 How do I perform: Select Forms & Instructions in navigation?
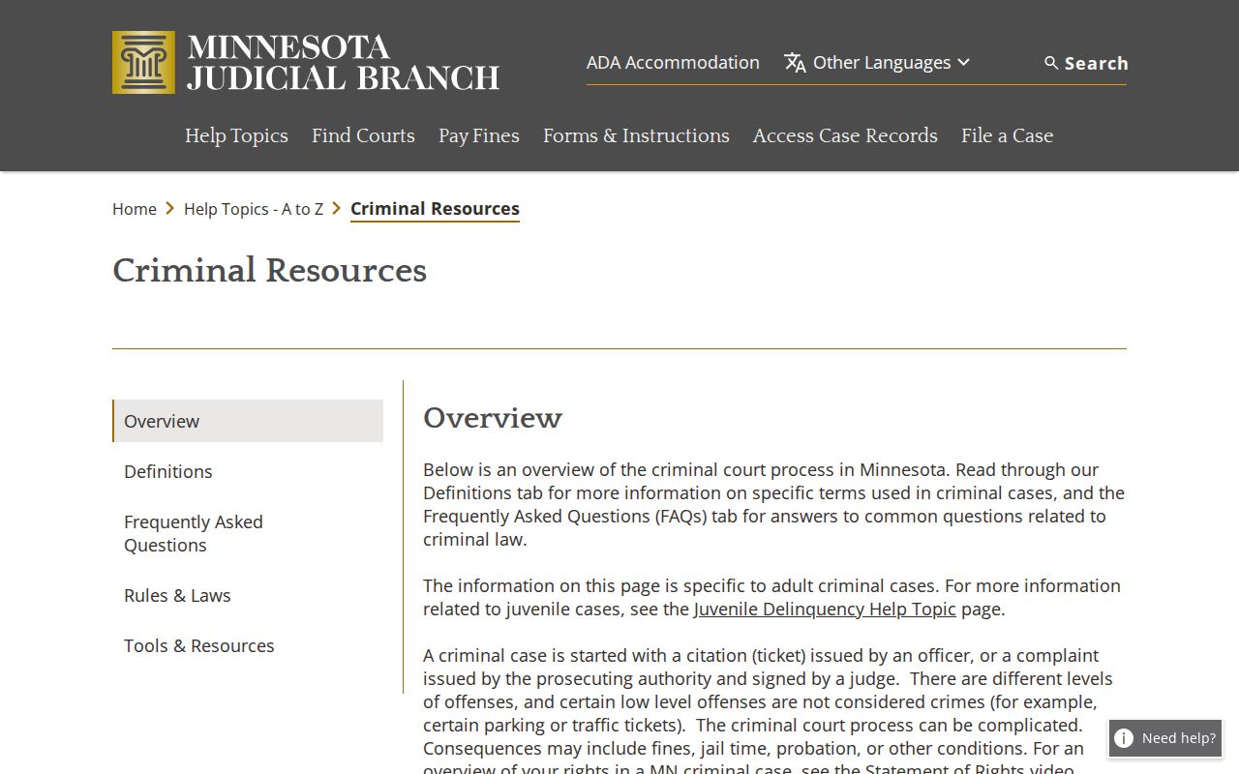[x=636, y=136]
